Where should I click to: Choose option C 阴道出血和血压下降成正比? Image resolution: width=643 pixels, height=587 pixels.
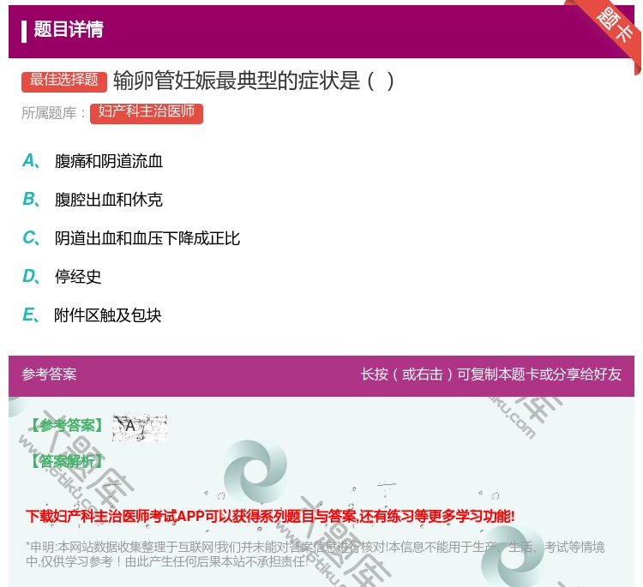coord(131,238)
